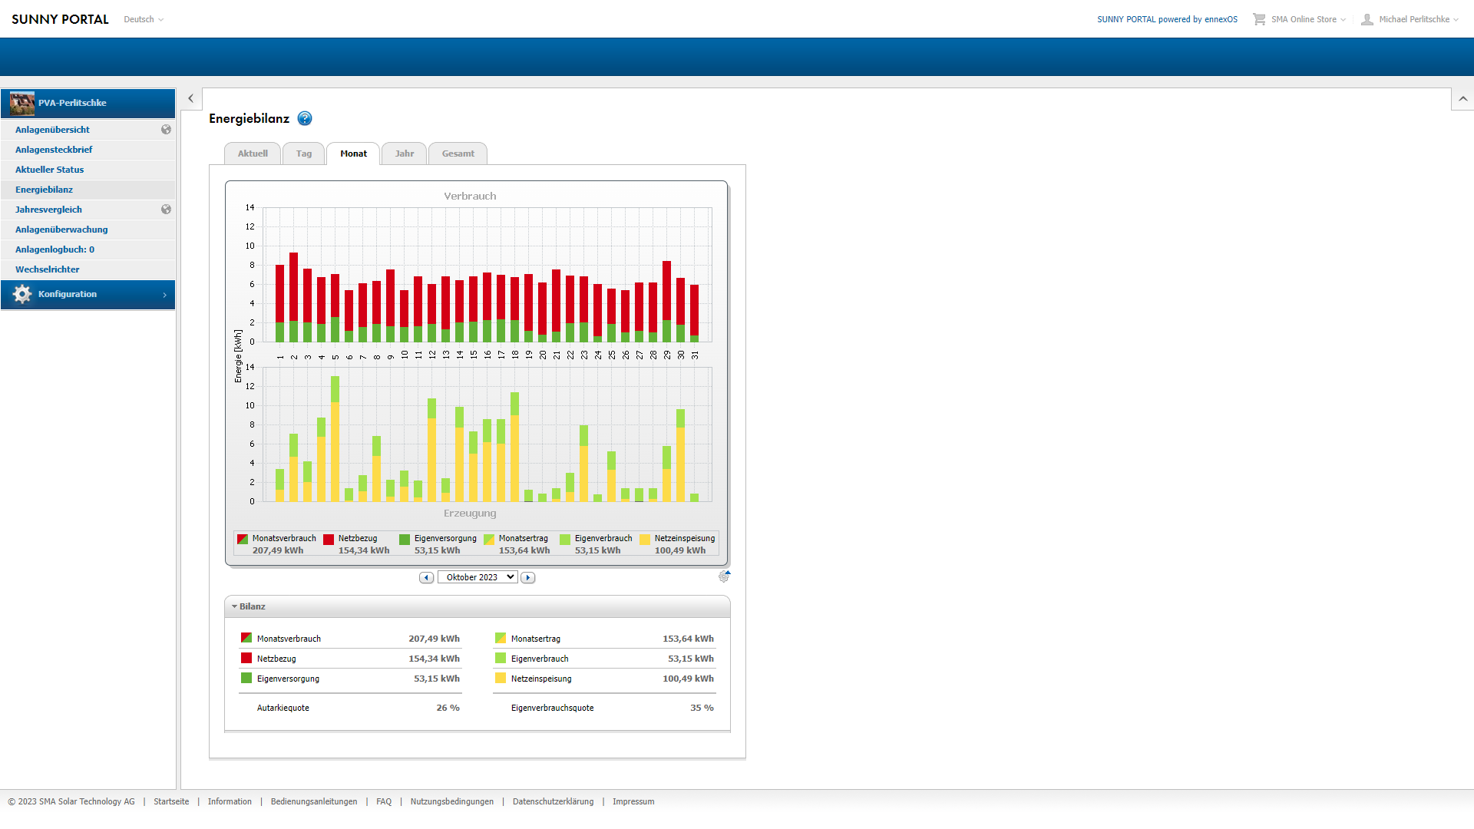The image size is (1474, 829).
Task: Switch to the Jahr tab
Action: click(x=405, y=154)
